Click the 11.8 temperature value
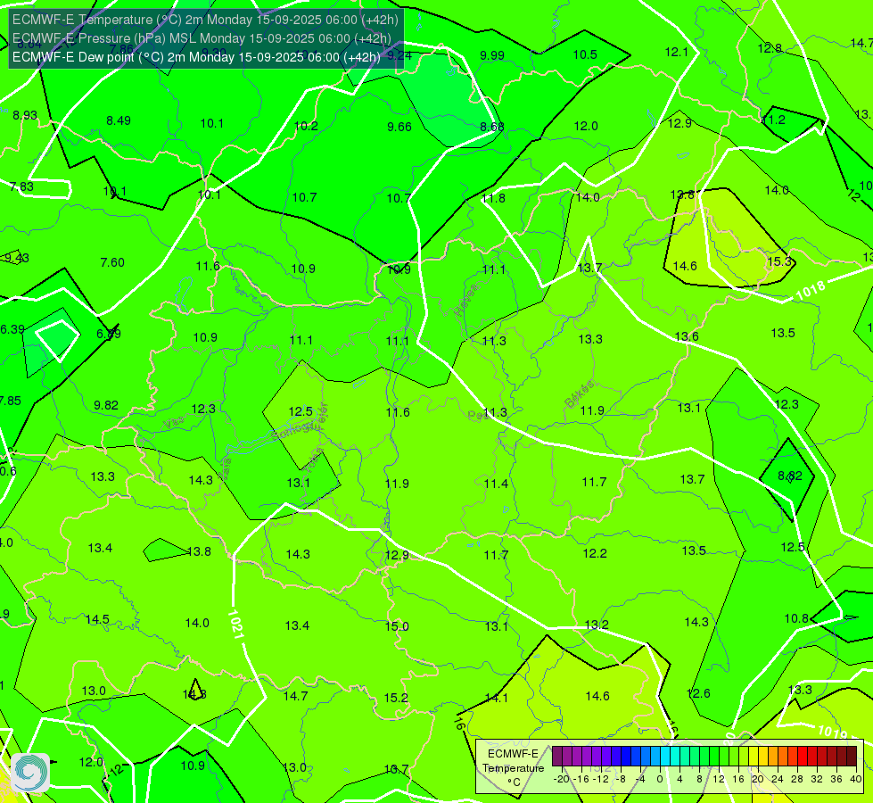Image resolution: width=873 pixels, height=803 pixels. (x=493, y=198)
